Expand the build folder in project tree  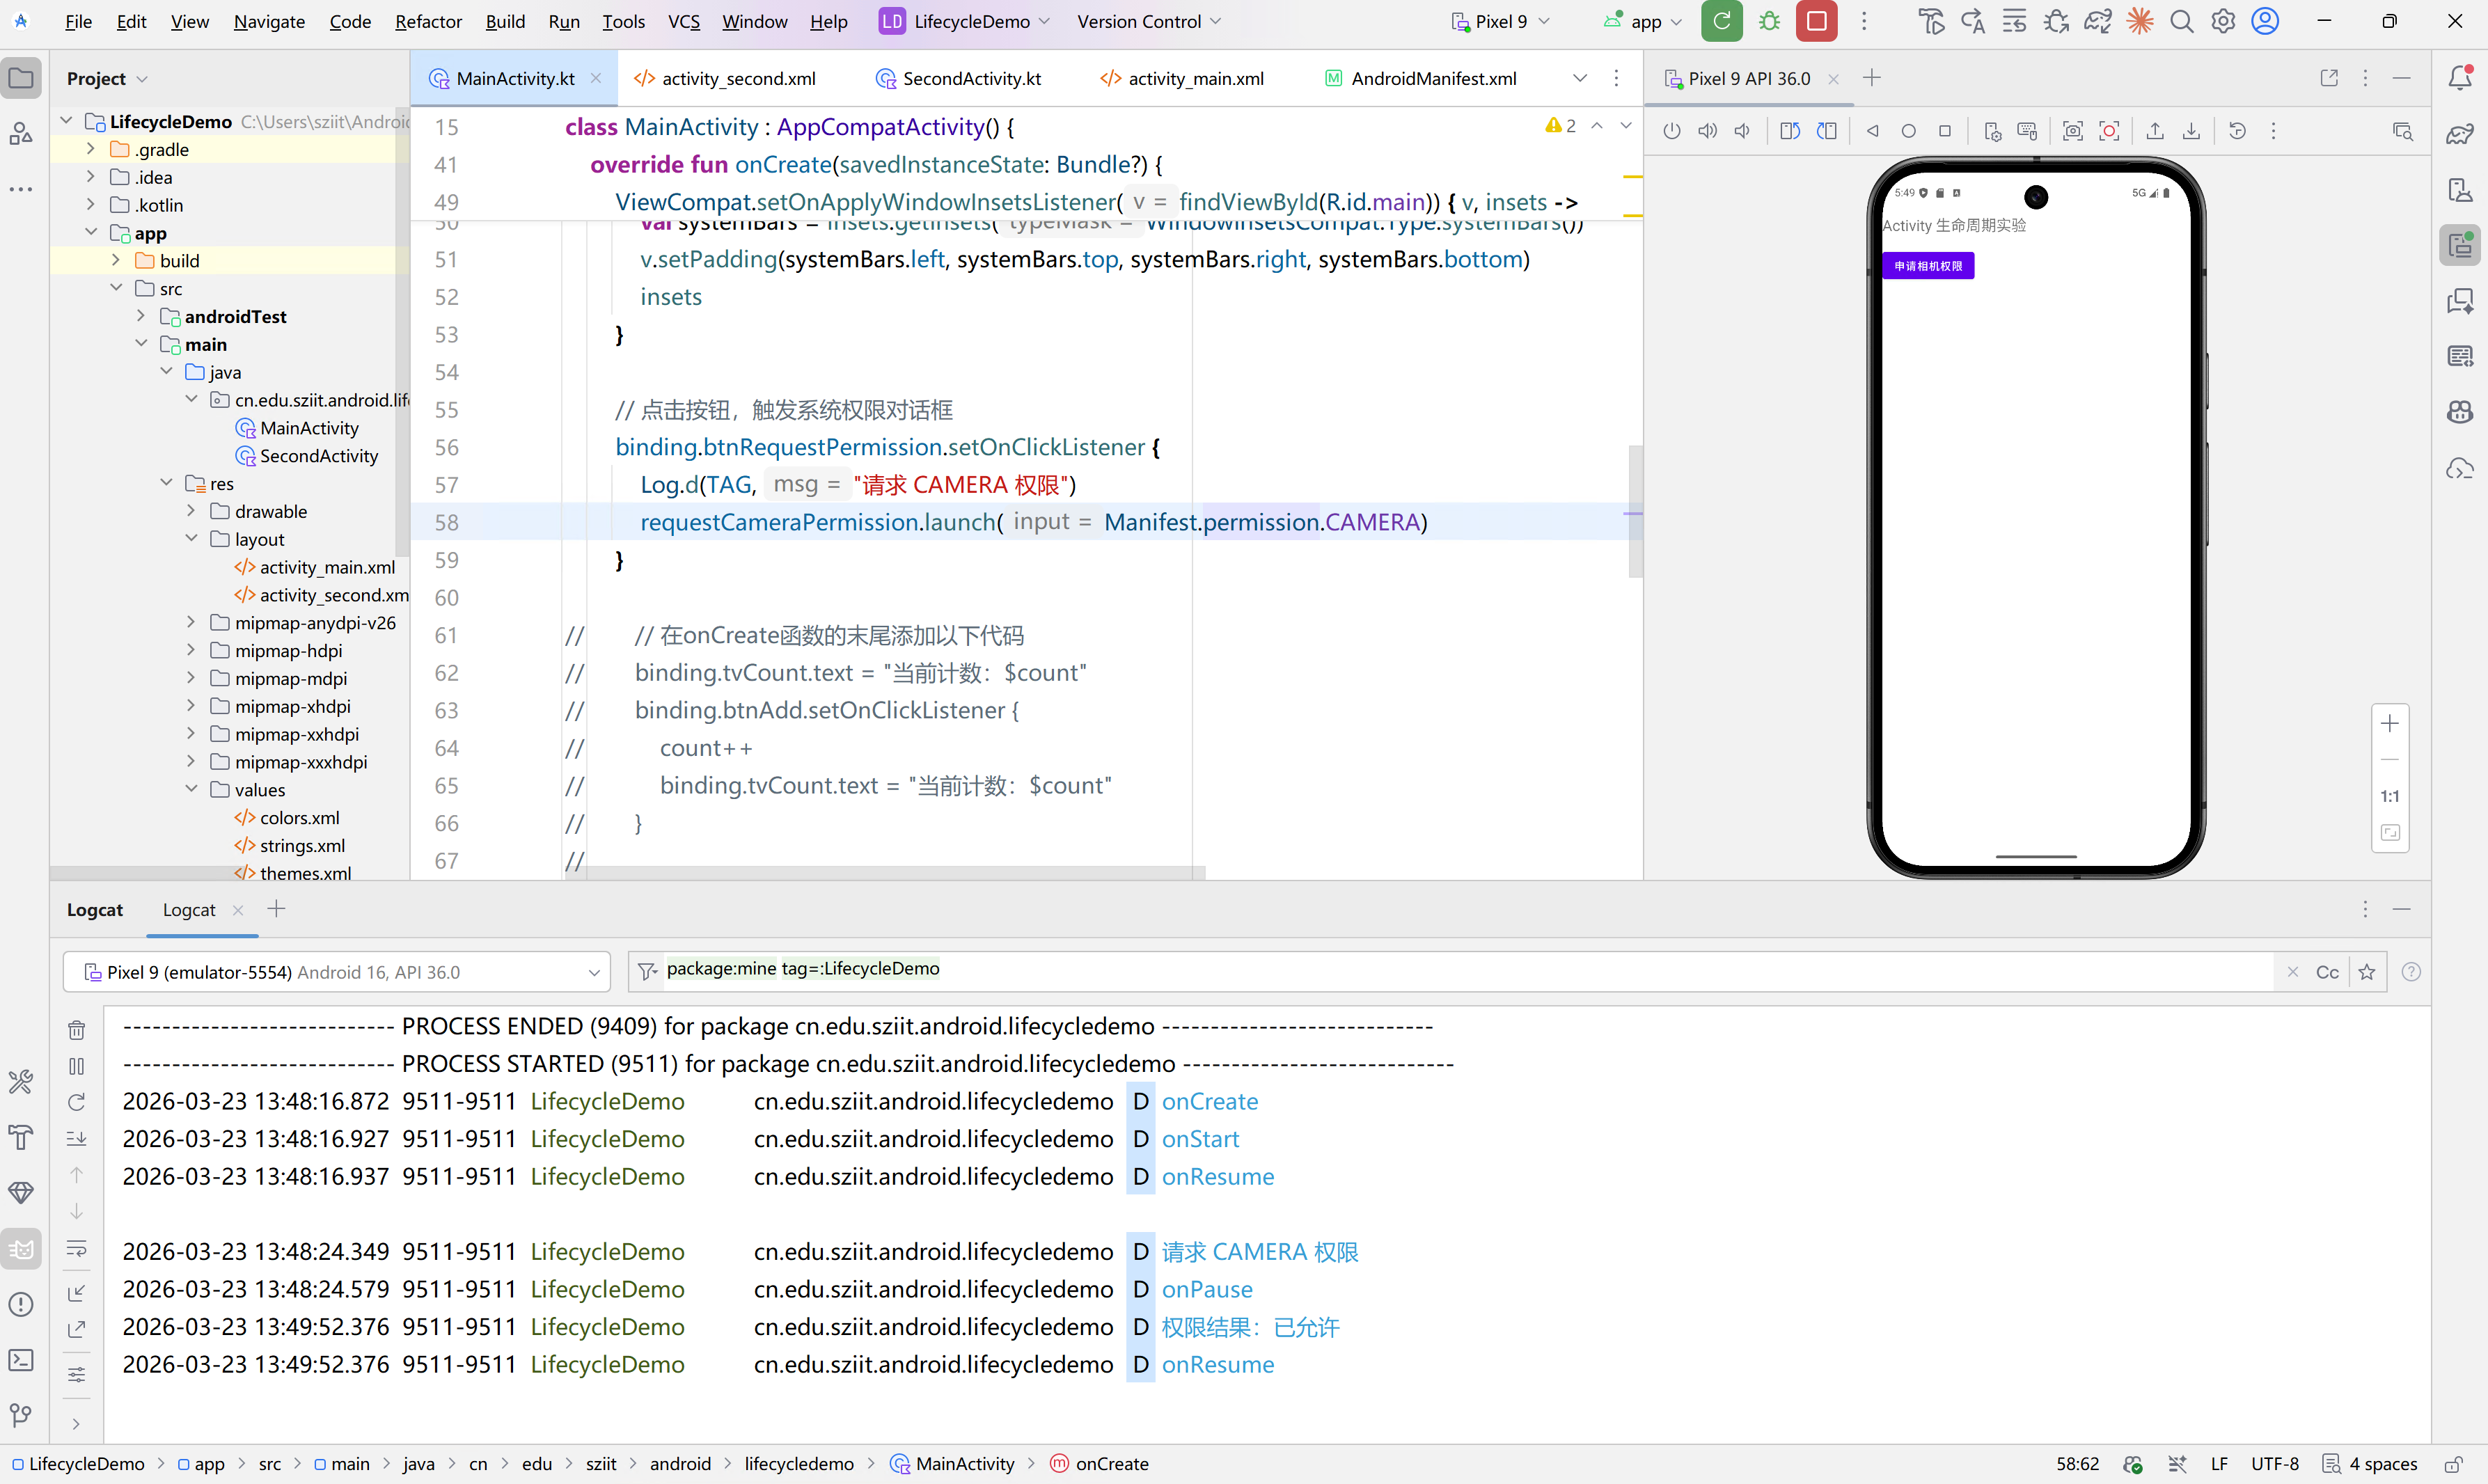click(115, 260)
